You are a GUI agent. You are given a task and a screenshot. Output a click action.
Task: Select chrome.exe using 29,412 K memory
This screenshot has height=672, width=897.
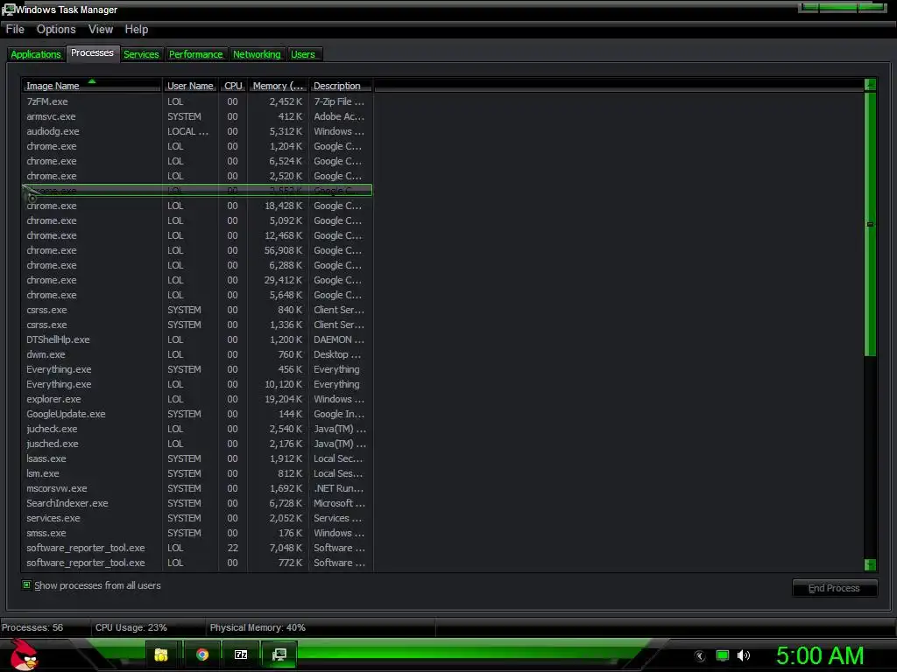197,280
